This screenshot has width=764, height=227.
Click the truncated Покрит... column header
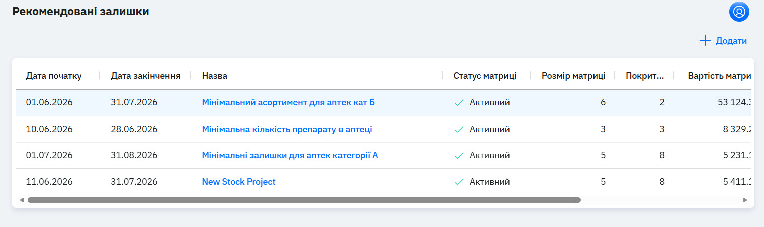click(x=645, y=76)
